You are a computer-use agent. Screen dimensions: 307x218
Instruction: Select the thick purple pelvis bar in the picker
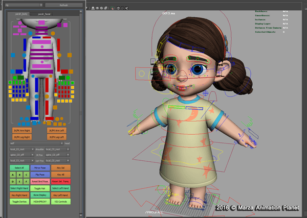tap(41, 71)
